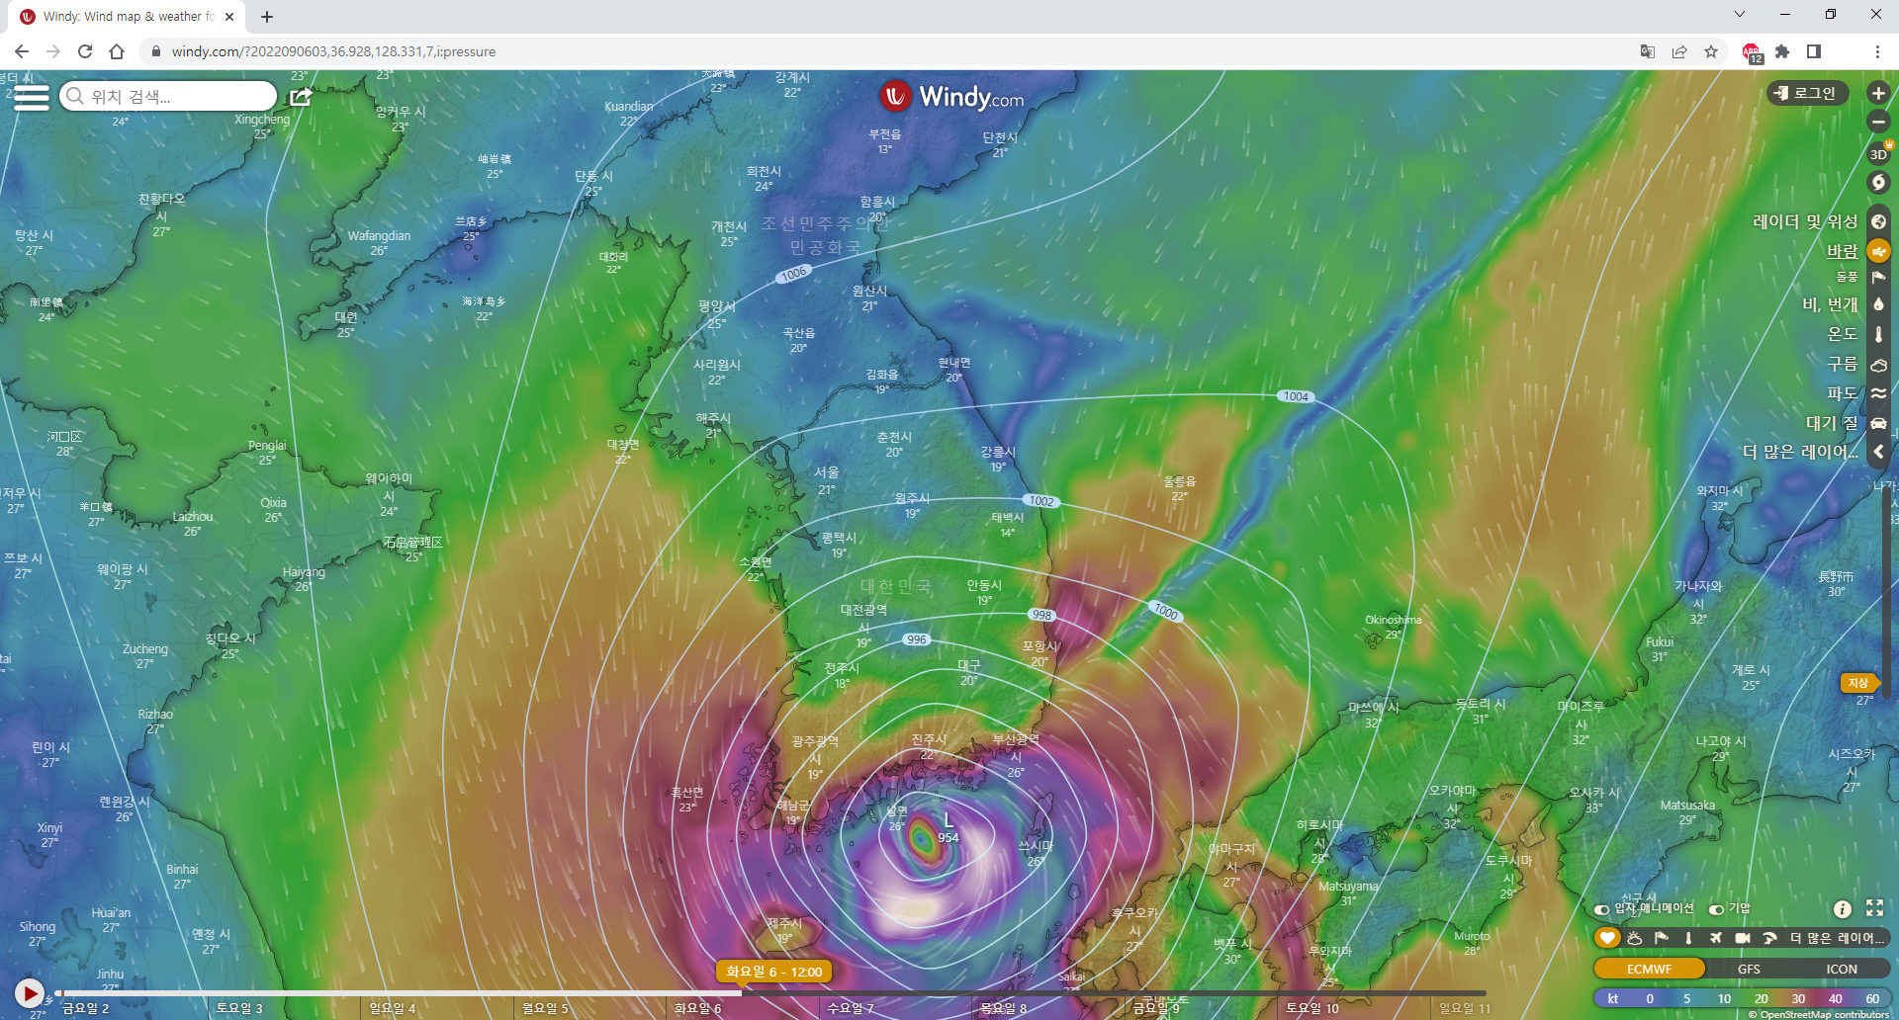The image size is (1899, 1020).
Task: Jump timeline to 월요일 5
Action: [545, 1008]
